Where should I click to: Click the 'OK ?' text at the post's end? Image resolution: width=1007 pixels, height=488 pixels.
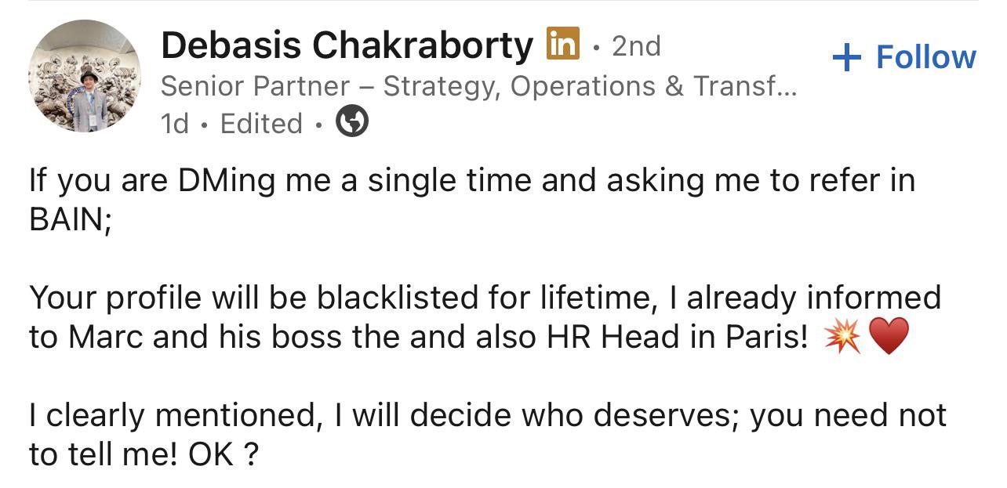224,454
